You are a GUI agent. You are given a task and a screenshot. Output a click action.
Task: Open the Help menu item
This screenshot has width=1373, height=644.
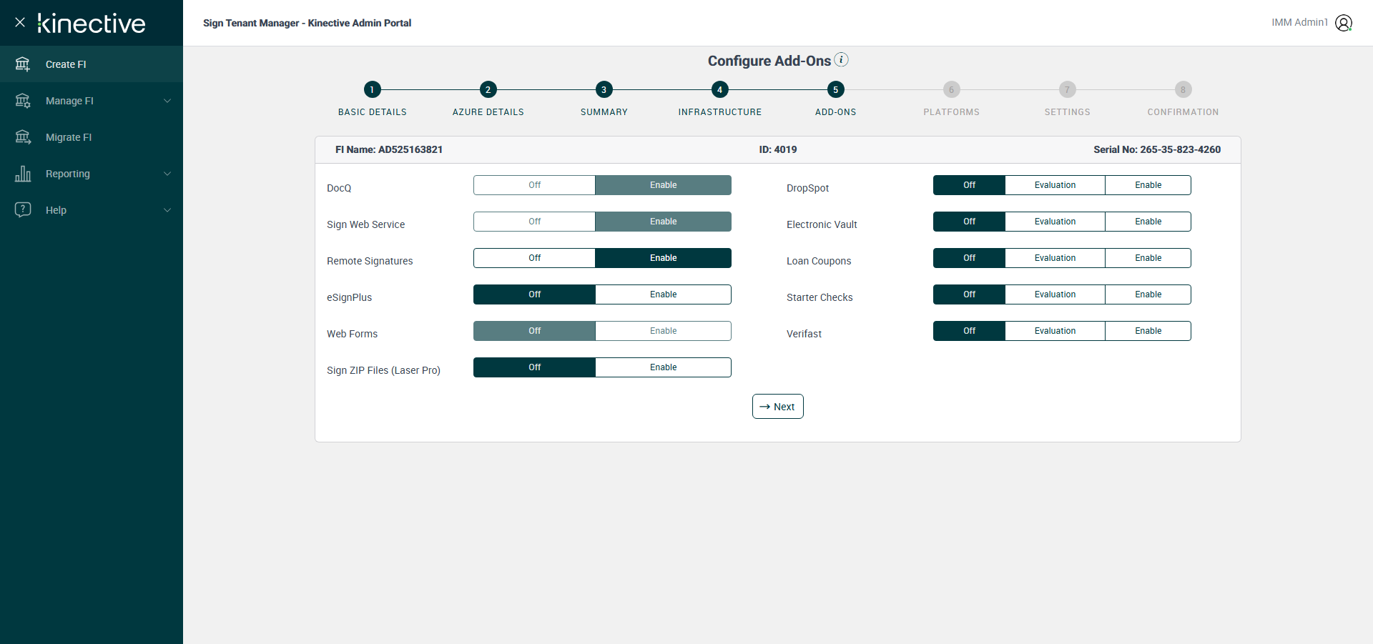pyautogui.click(x=92, y=210)
